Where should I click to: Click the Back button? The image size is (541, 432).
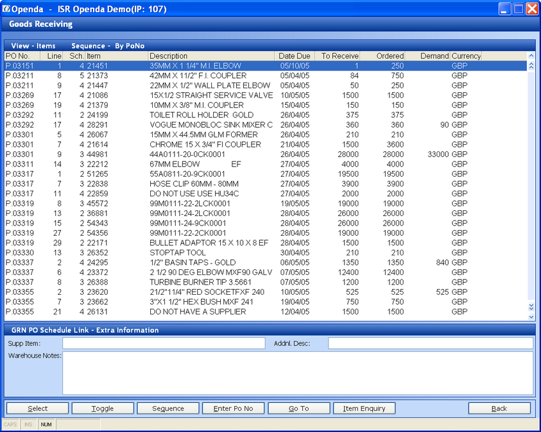click(x=499, y=408)
